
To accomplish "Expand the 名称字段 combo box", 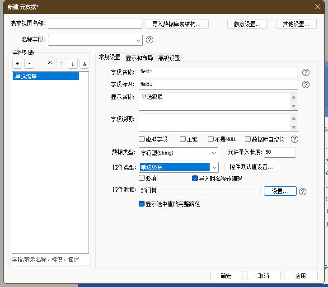I will point(138,40).
